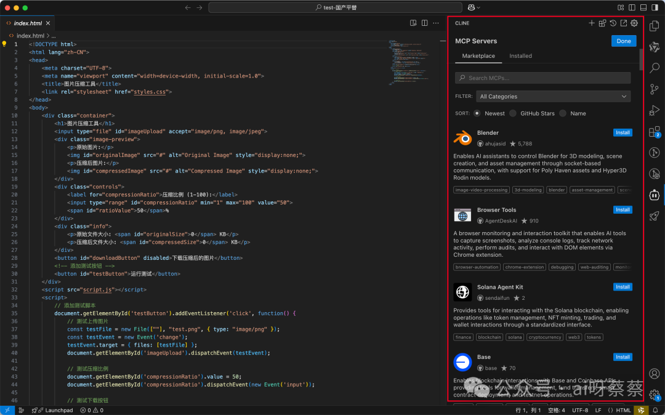Click index.html in the breadcrumb
The width and height of the screenshot is (665, 415).
coord(30,36)
